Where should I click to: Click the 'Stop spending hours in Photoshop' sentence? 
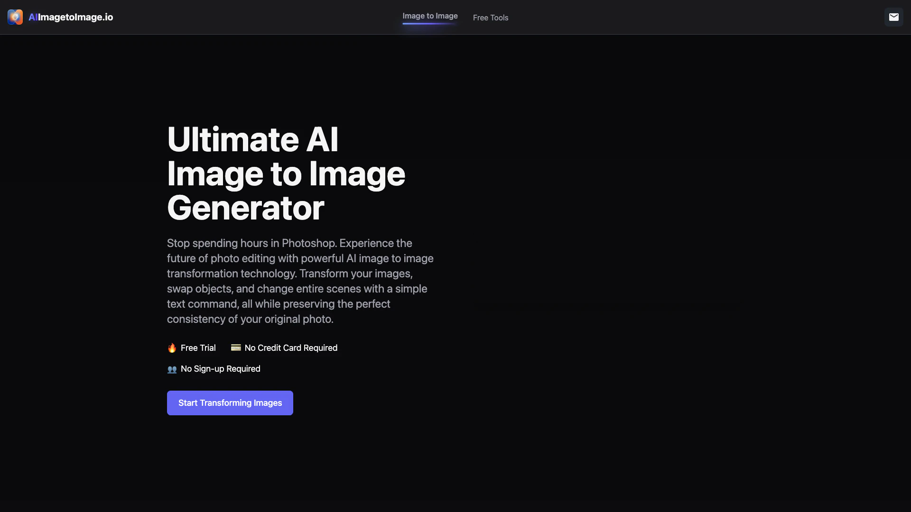click(251, 243)
